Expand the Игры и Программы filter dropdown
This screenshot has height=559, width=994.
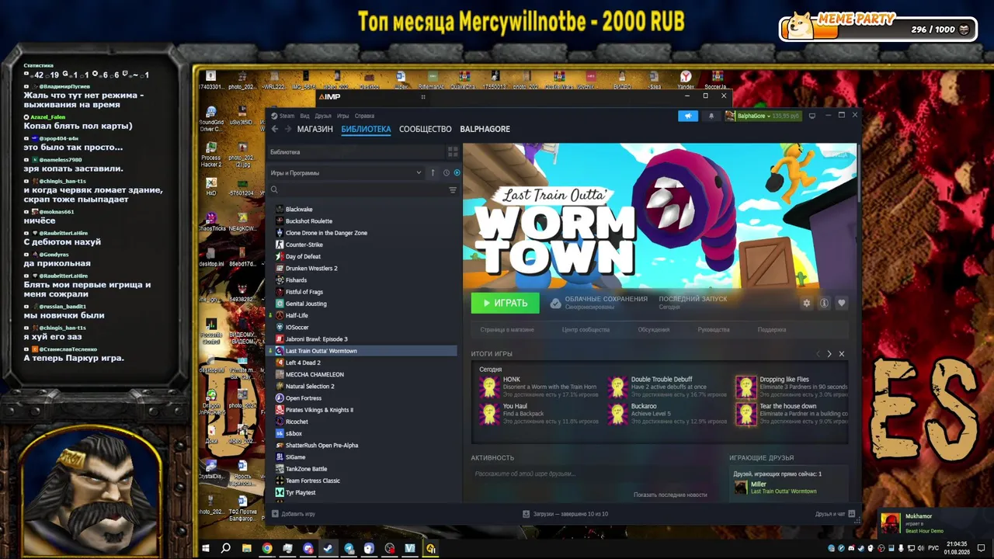[x=346, y=172]
